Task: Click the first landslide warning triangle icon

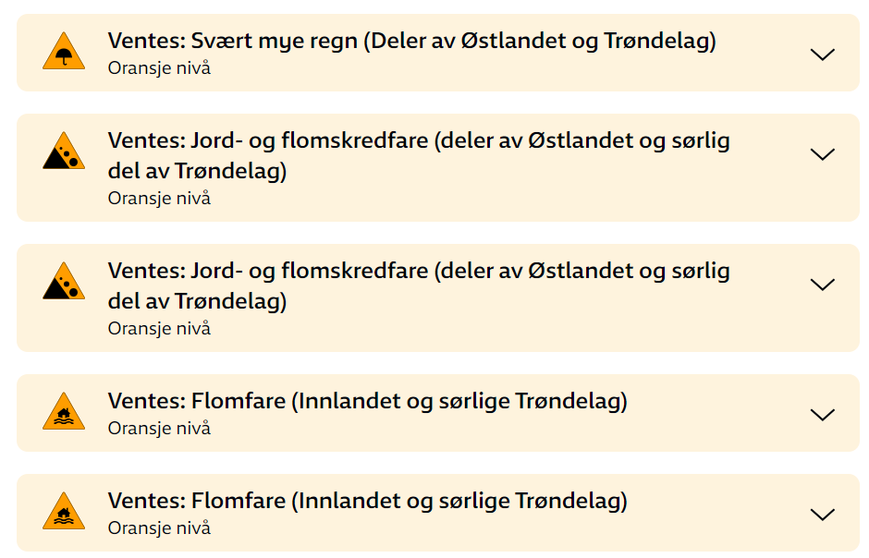Action: (64, 151)
